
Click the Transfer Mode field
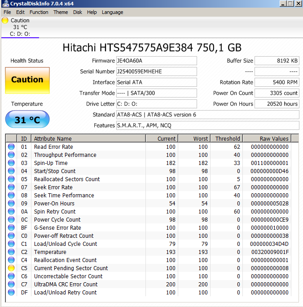[157, 93]
